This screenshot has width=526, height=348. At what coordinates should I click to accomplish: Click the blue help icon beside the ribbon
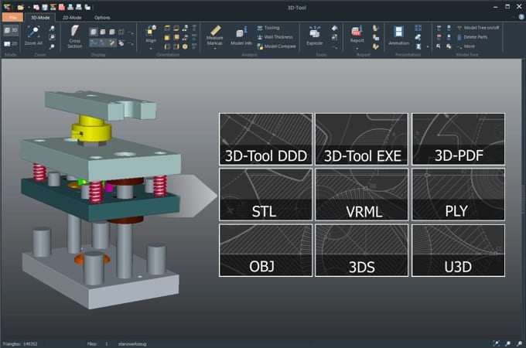coord(521,18)
